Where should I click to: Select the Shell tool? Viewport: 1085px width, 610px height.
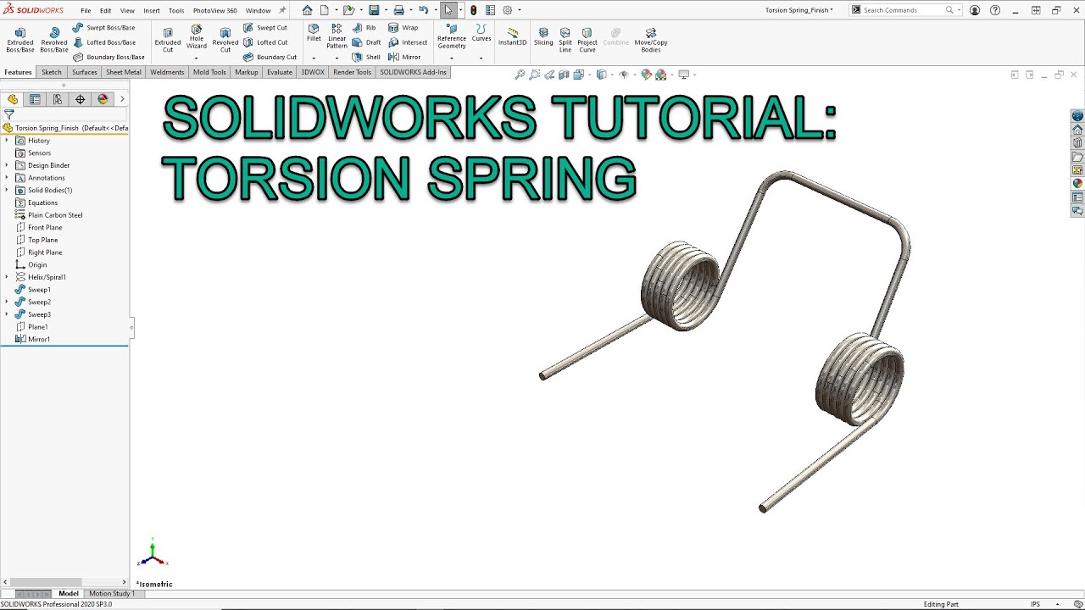pyautogui.click(x=366, y=57)
